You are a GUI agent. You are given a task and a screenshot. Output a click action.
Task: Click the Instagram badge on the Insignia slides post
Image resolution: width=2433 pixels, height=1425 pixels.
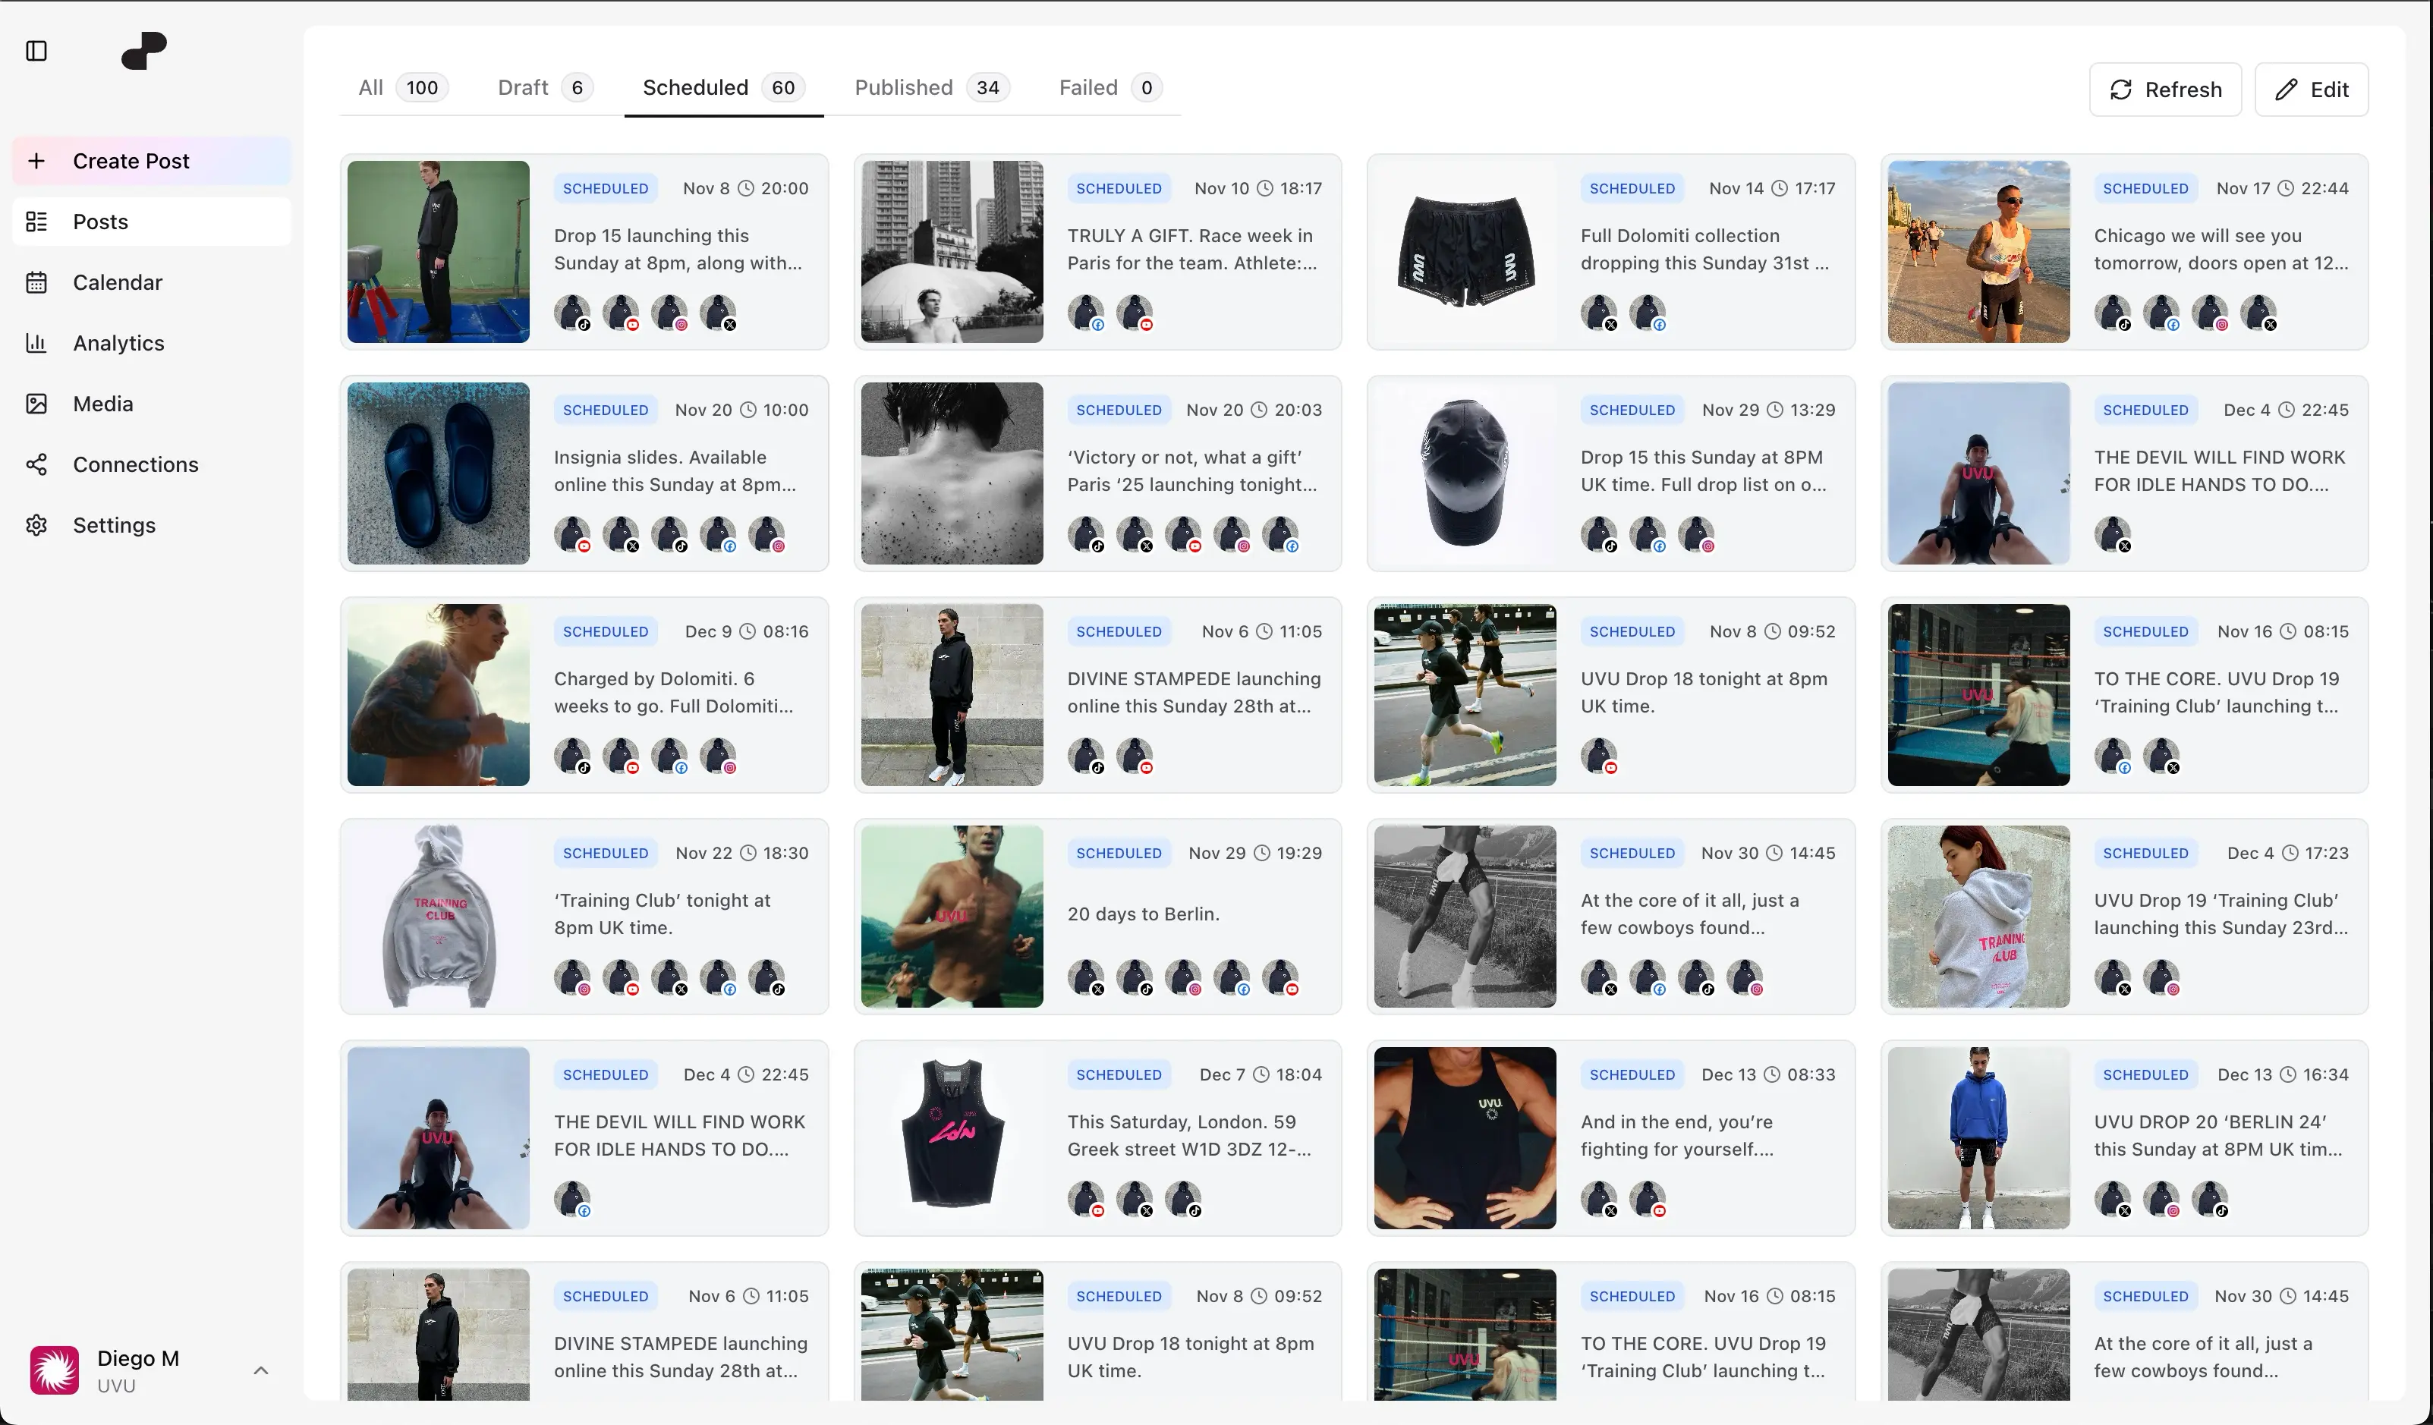(778, 546)
